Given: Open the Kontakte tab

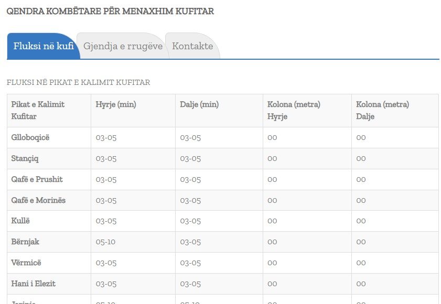Looking at the screenshot, I should [x=192, y=46].
